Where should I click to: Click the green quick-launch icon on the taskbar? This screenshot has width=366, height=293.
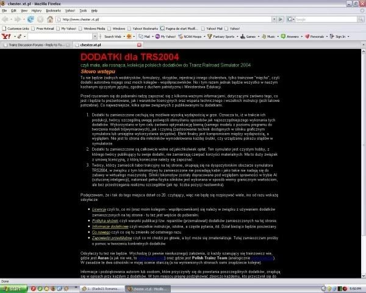(x=40, y=289)
